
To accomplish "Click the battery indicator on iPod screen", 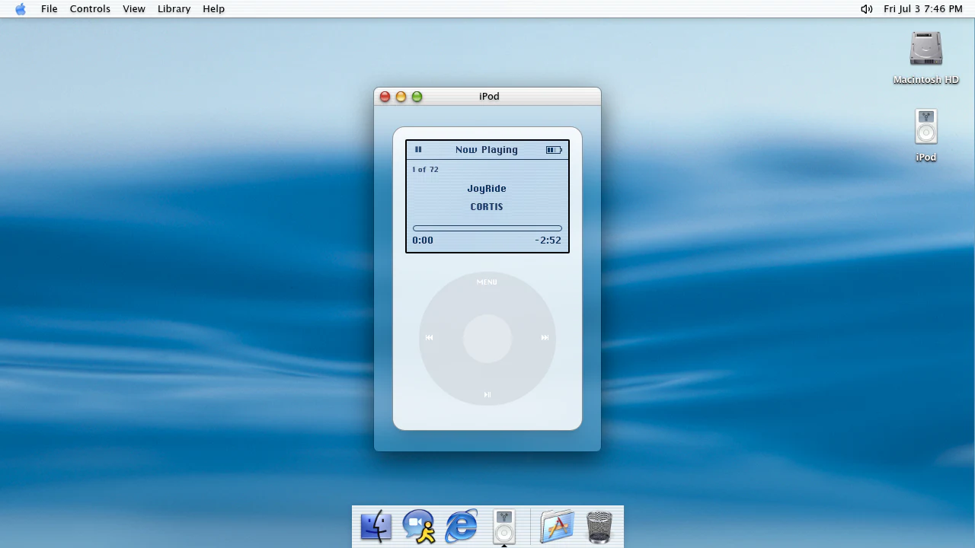I will pos(554,150).
